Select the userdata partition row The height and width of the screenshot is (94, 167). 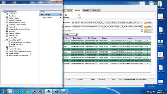point(107,63)
